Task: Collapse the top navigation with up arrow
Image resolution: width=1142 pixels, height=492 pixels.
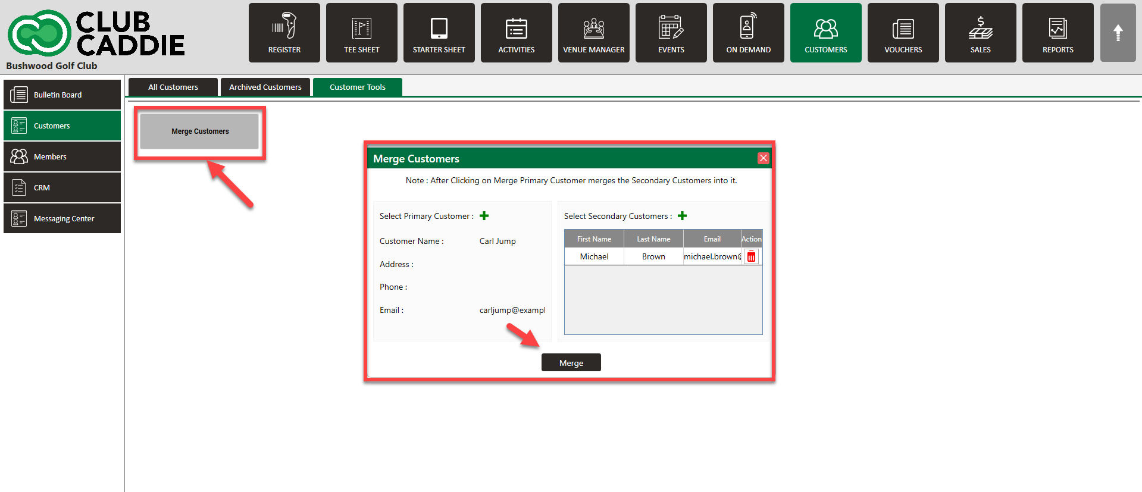Action: tap(1118, 33)
